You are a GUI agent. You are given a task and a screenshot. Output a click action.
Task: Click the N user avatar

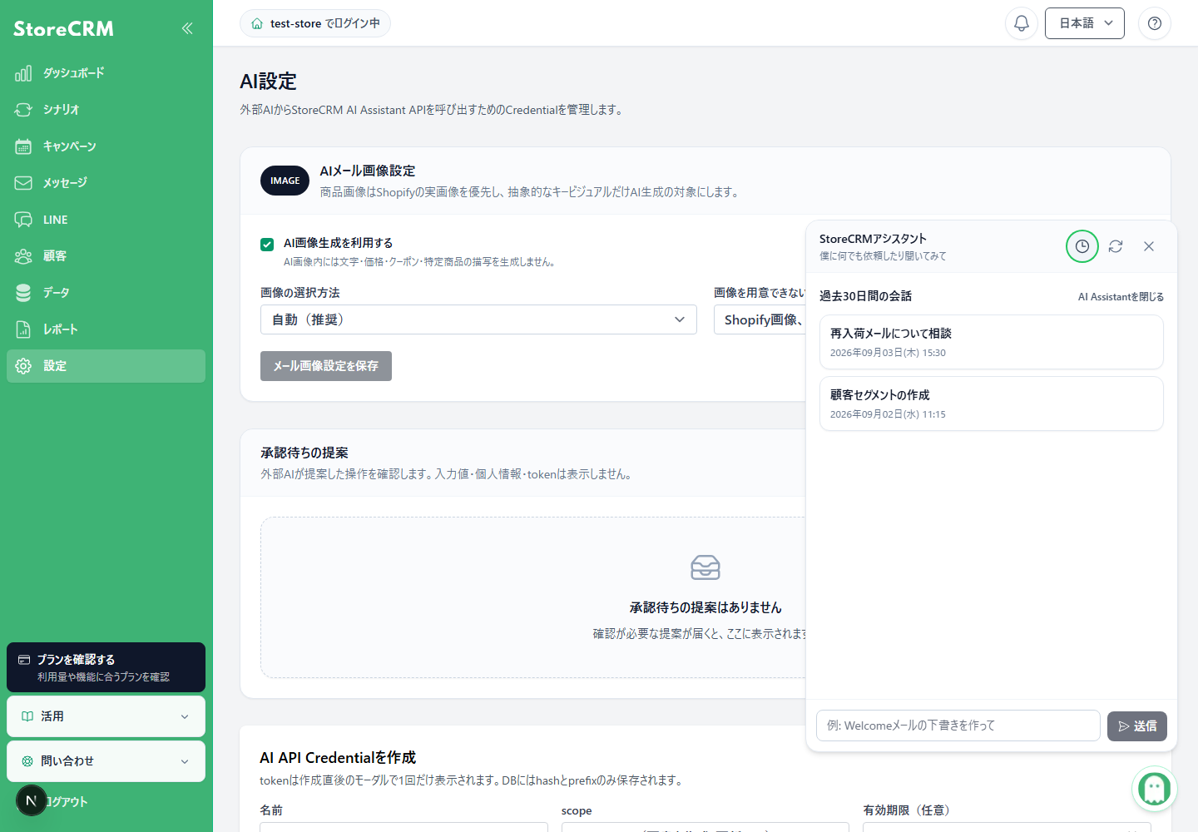tap(32, 800)
